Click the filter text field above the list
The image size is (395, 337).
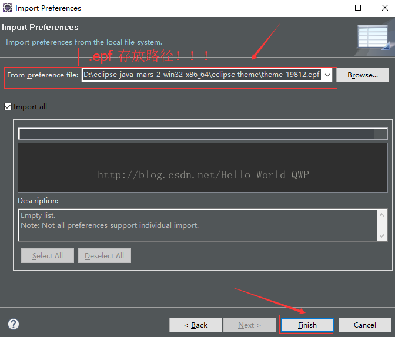click(x=203, y=133)
